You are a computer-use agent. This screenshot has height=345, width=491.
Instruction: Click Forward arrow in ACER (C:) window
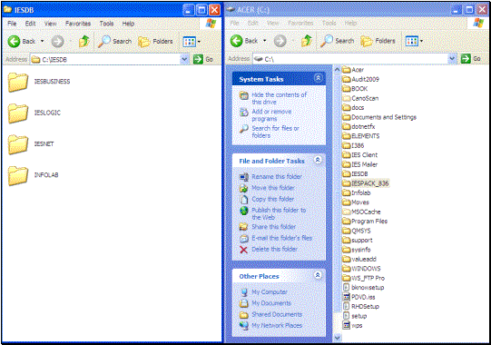click(x=280, y=41)
